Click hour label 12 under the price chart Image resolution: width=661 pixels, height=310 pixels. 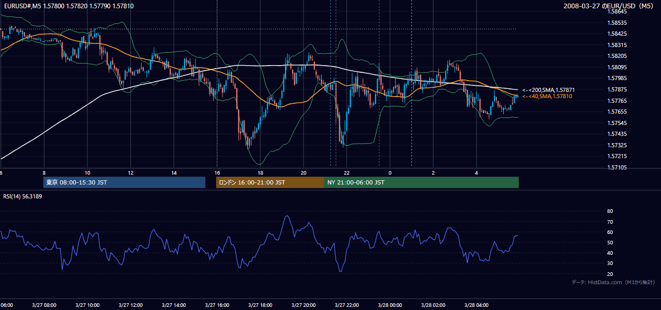(130, 173)
